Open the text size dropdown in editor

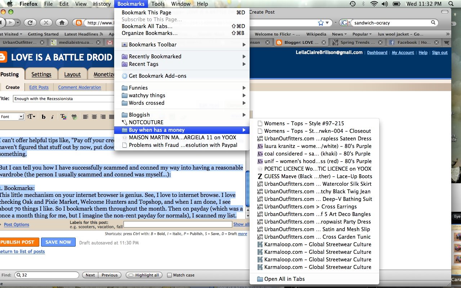pos(31,117)
